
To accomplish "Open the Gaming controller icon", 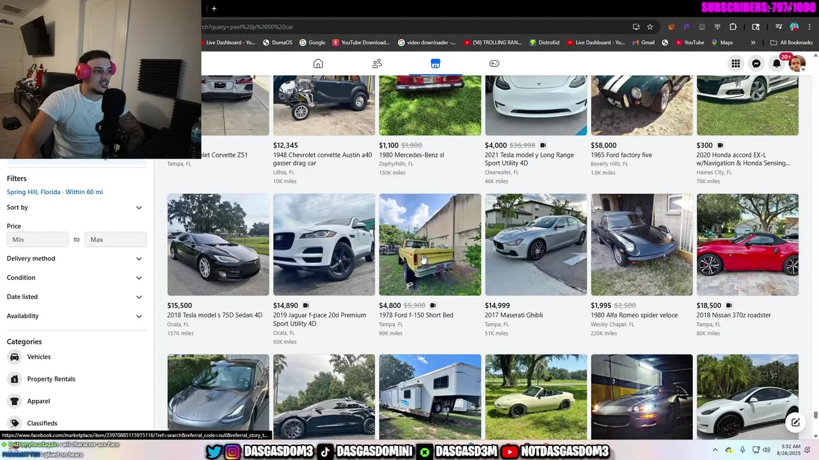I will point(494,63).
